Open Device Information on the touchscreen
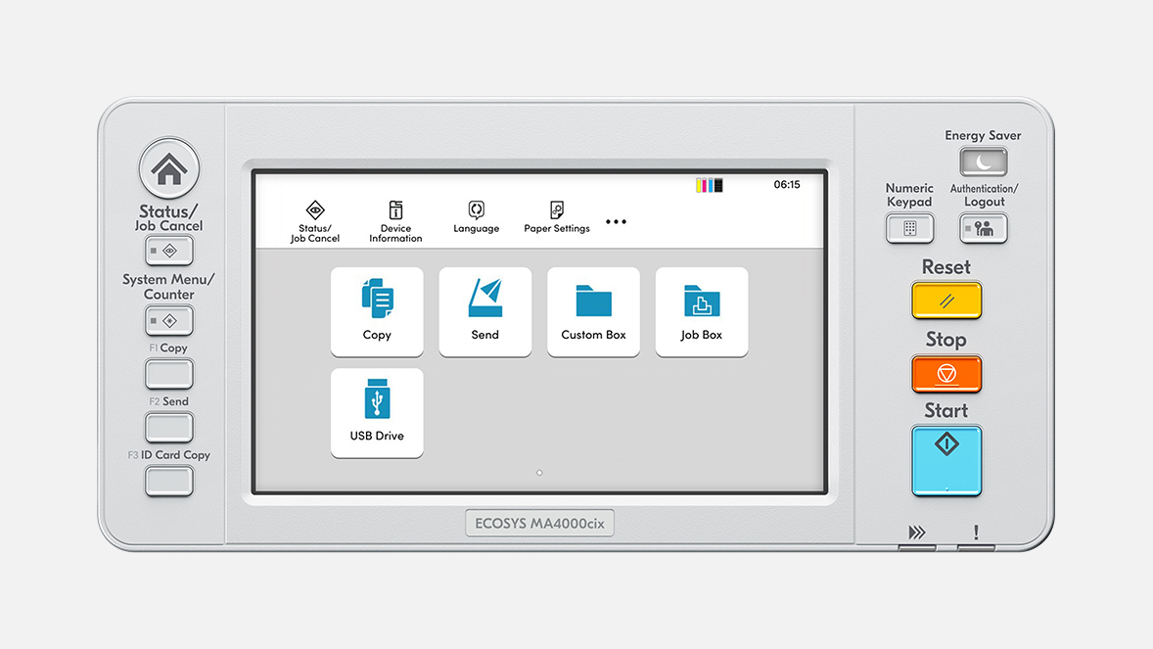Screen dimensions: 1153x649 coord(395,218)
